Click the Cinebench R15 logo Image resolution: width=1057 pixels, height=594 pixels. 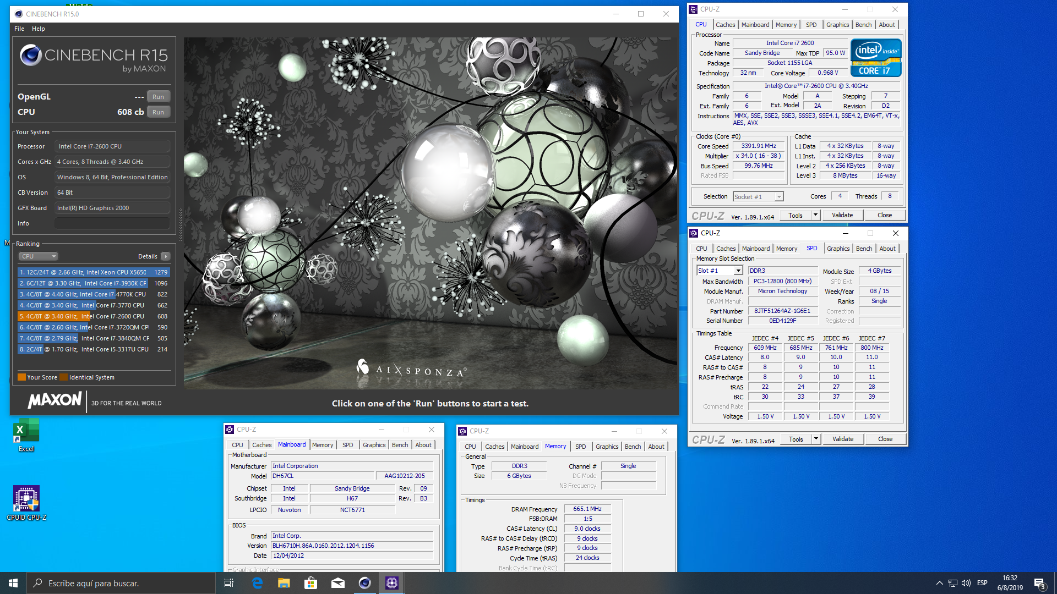pyautogui.click(x=94, y=59)
